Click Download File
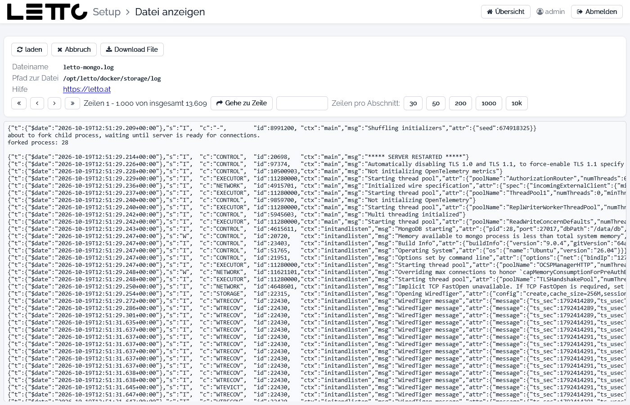The height and width of the screenshot is (405, 630). (x=132, y=49)
